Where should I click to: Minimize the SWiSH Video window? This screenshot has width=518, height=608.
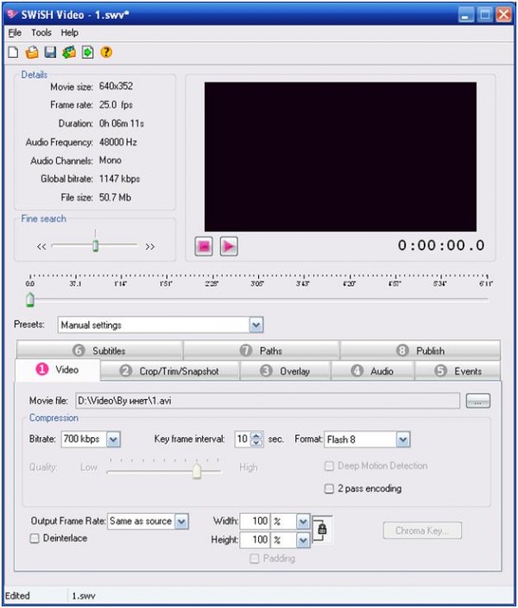click(466, 15)
